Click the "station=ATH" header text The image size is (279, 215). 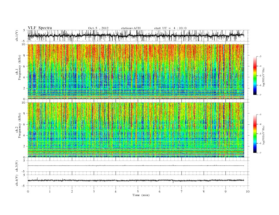(x=131, y=28)
